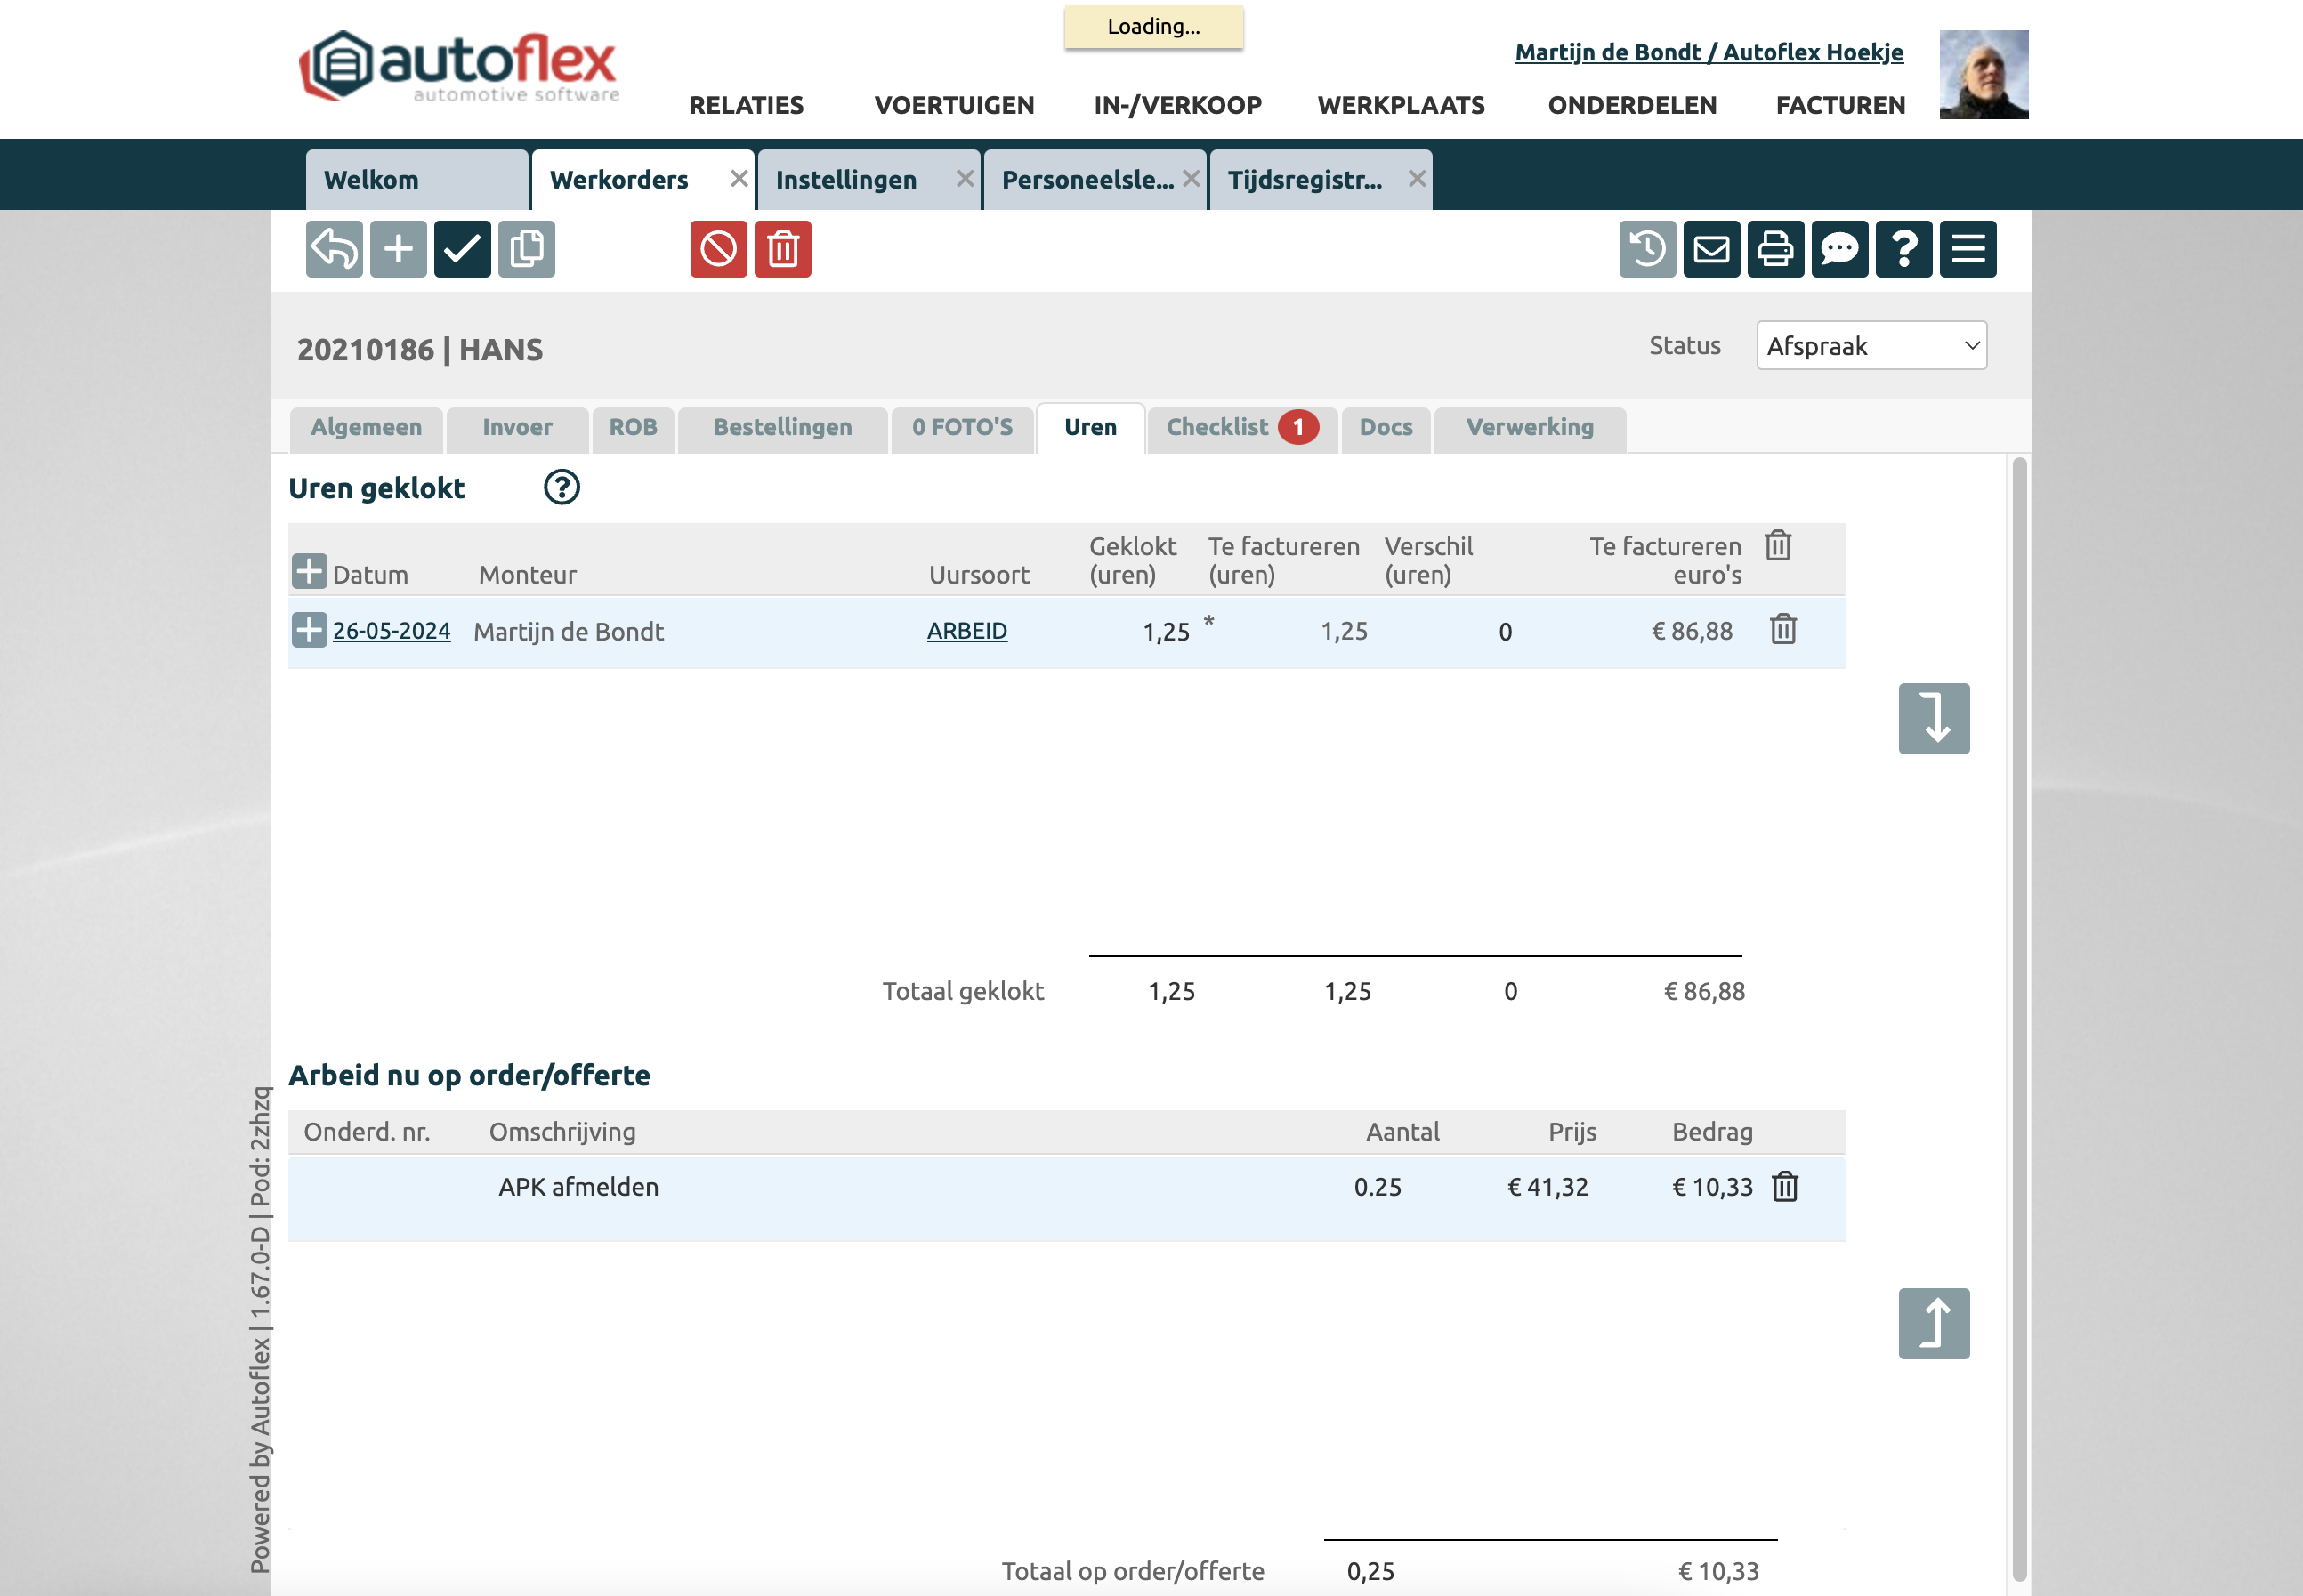Screen dimensions: 2303x1596
Task: Click the red cancel circle icon
Action: pyautogui.click(x=718, y=249)
